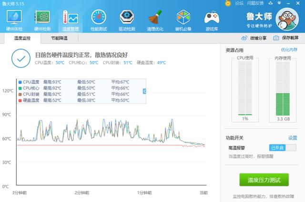Open the title bar dropdown menu arrow

pos(279,3)
